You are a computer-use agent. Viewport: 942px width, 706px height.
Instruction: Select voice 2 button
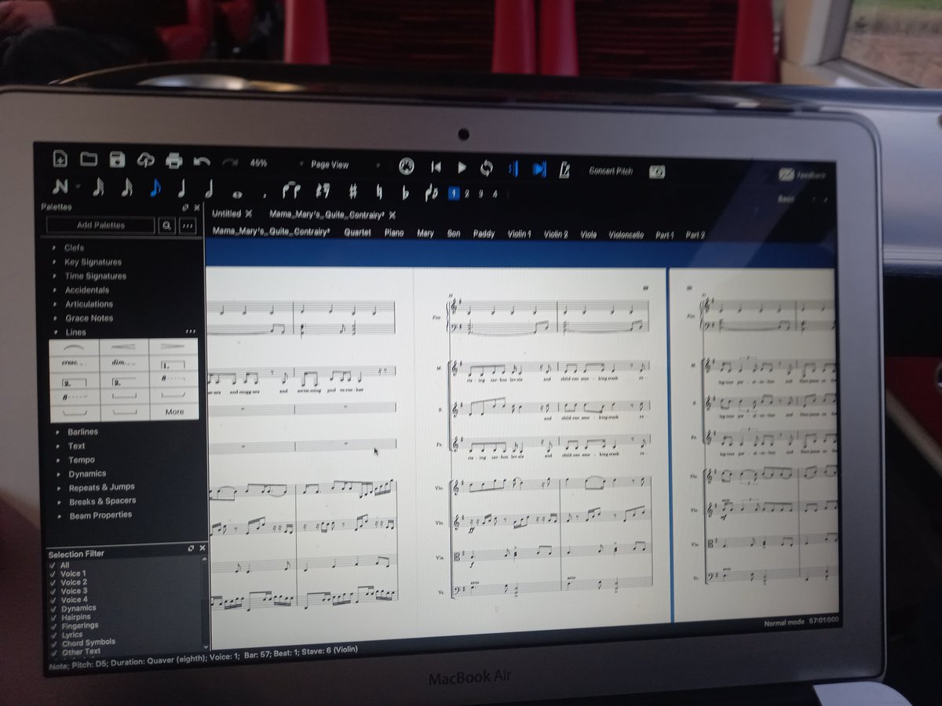pyautogui.click(x=467, y=194)
